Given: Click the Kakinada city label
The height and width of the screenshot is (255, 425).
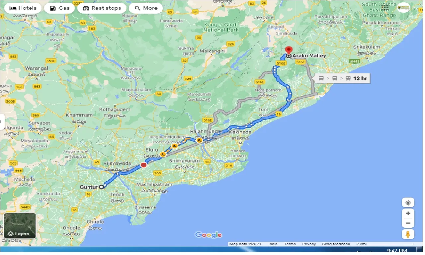Looking at the screenshot, I should pos(241,132).
